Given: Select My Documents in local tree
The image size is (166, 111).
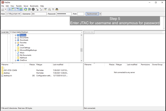Looking at the screenshot, I should 26,55.
